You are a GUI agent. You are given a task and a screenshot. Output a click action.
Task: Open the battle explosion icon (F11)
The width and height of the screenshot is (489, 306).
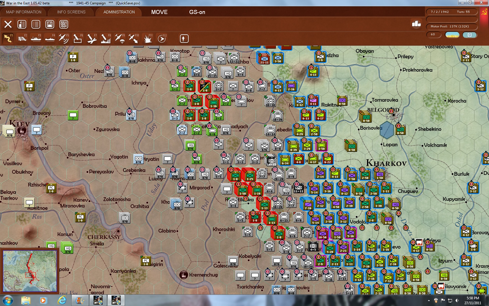point(148,38)
